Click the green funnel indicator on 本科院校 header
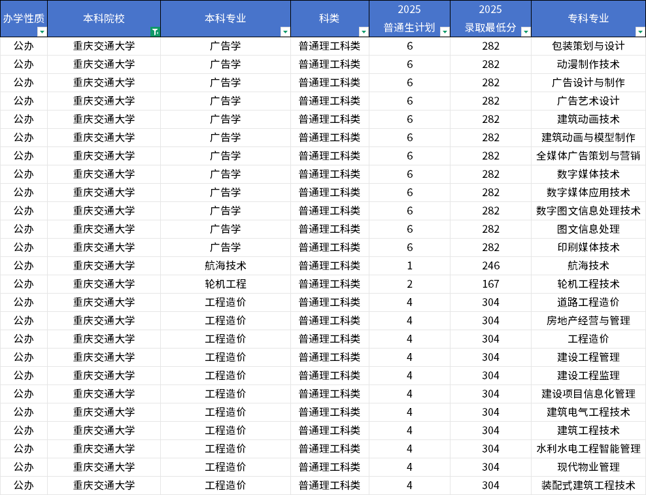 point(156,30)
